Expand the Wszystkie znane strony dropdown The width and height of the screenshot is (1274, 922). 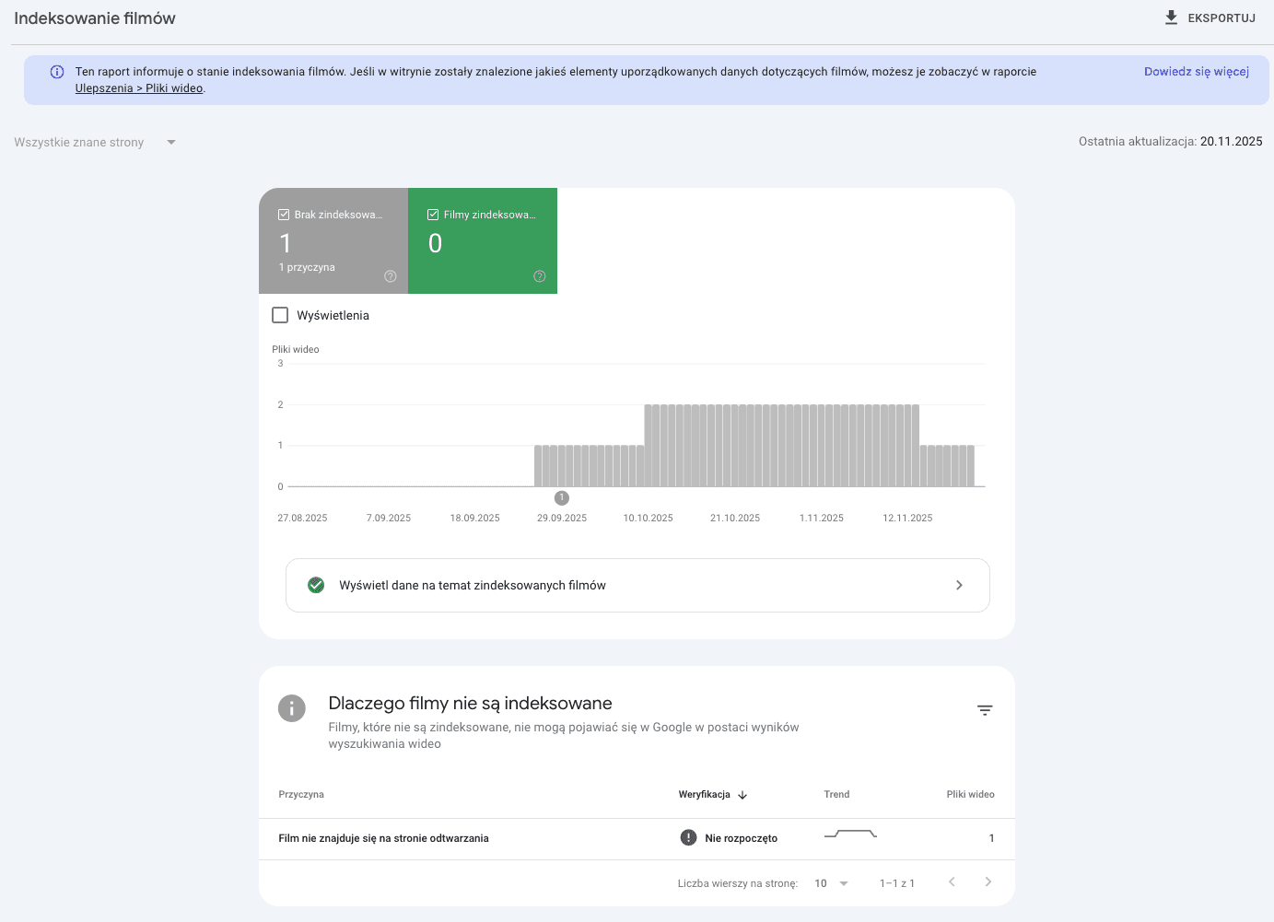point(95,142)
